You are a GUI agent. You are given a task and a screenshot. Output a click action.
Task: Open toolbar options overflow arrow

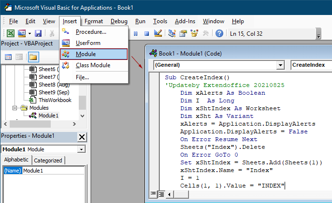pyautogui.click(x=318, y=34)
